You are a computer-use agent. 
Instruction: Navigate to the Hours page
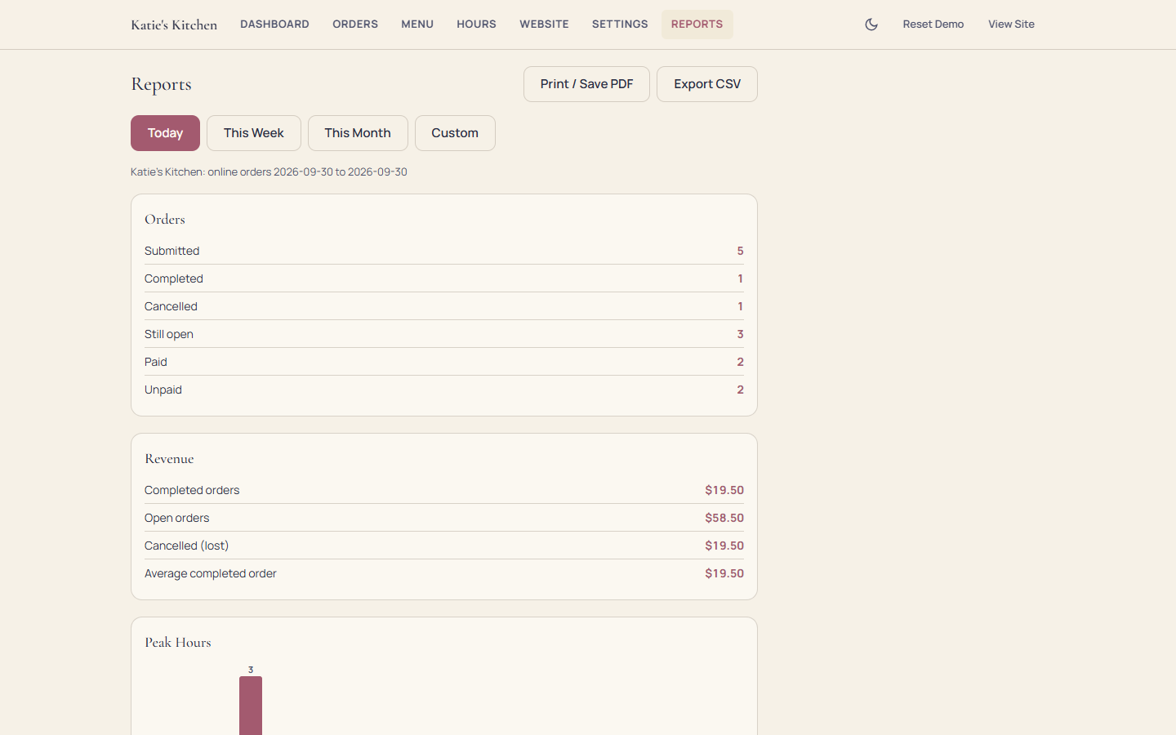(476, 24)
